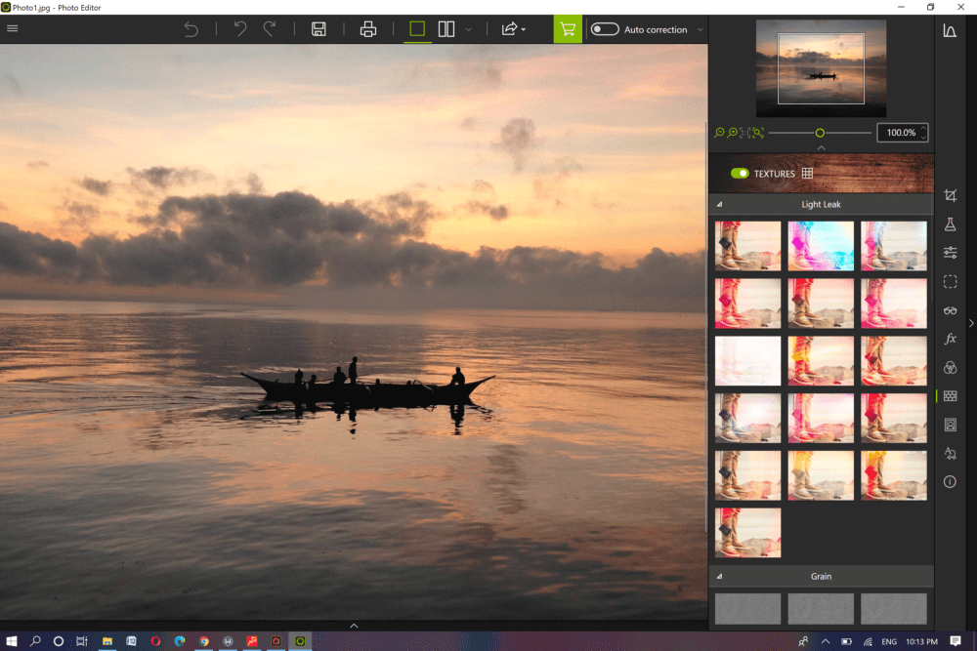Screen dimensions: 977x651
Task: Open the Crop tool in sidebar
Action: tap(950, 196)
